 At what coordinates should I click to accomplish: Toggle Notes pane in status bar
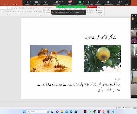(x=118, y=108)
